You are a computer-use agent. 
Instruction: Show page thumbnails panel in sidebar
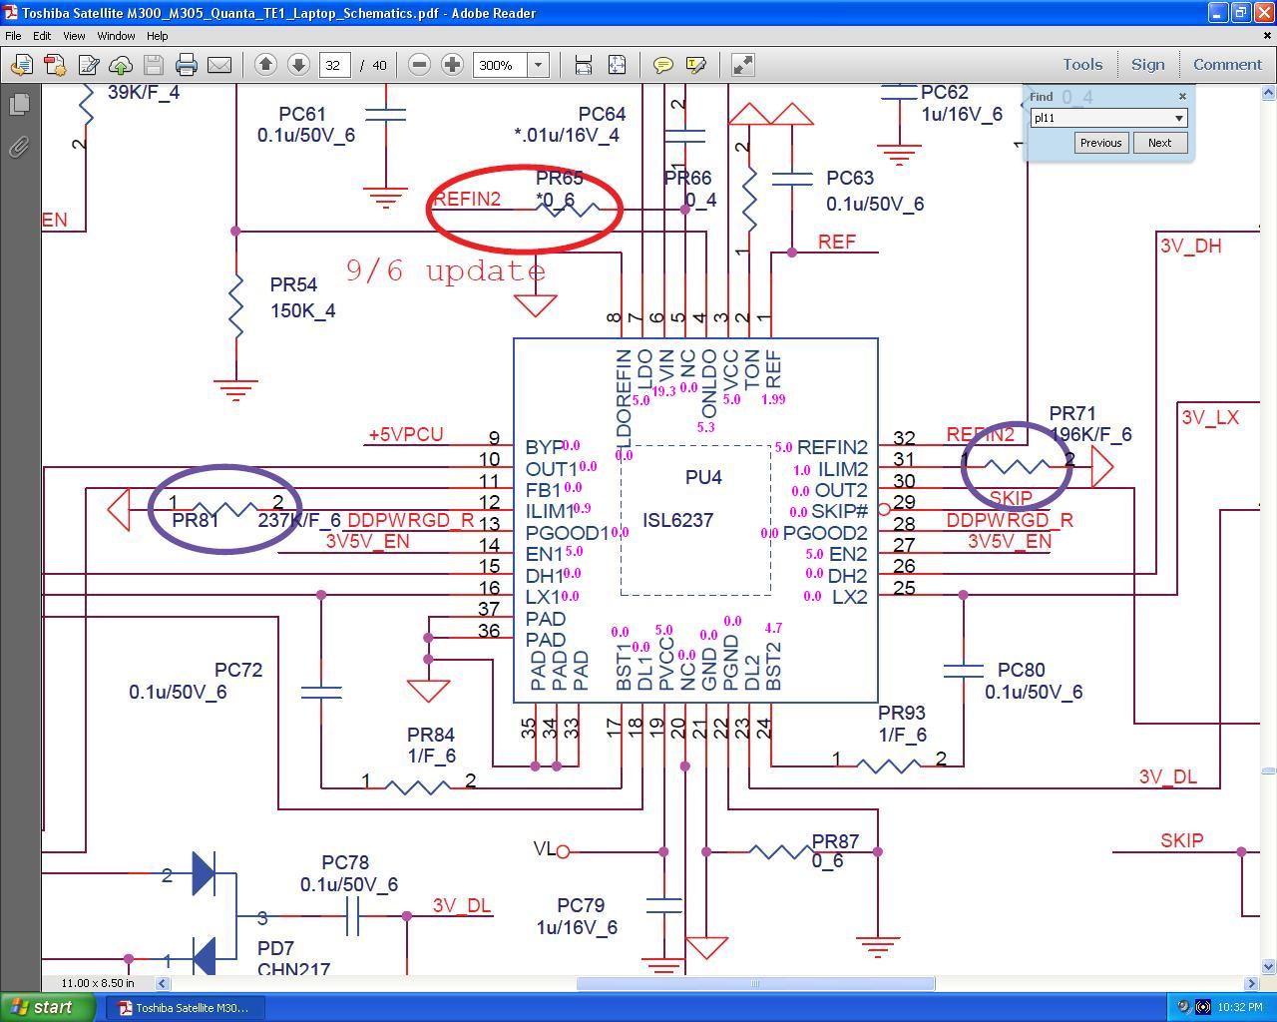pyautogui.click(x=19, y=104)
